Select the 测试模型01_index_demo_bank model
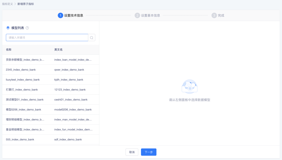Viewport: 282px width, 160px height. (x=25, y=100)
